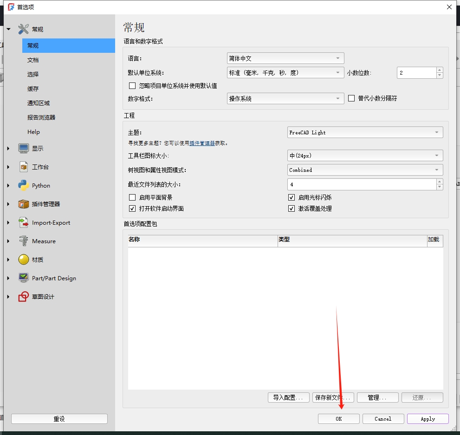Increase the decimal places (小数位数) spinner value
460x435 pixels.
(x=440, y=70)
